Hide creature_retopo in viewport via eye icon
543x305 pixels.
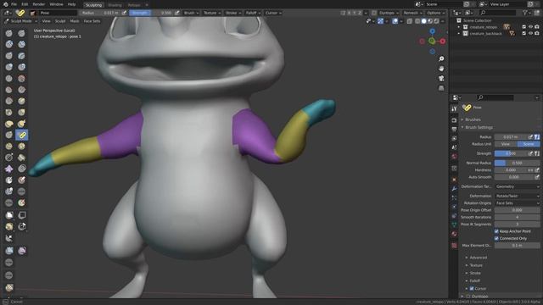click(x=530, y=26)
